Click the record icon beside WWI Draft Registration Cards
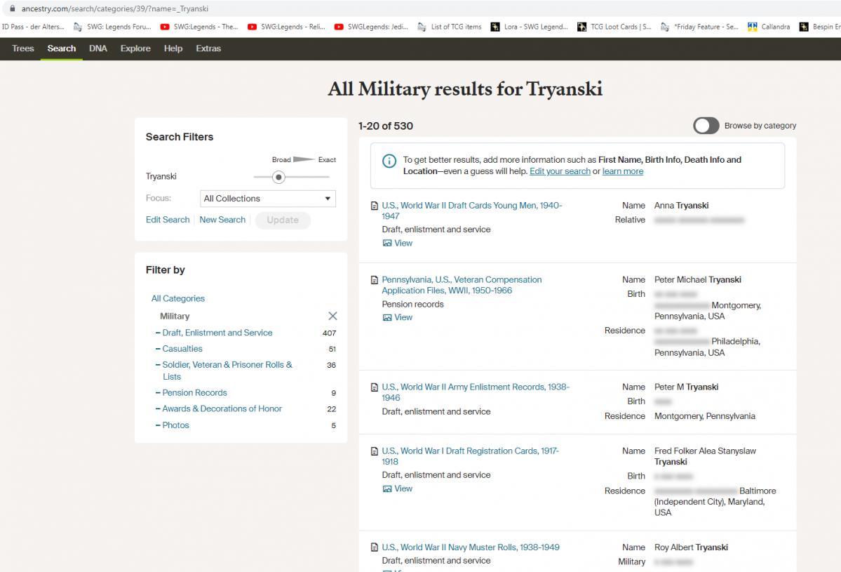 pos(375,451)
